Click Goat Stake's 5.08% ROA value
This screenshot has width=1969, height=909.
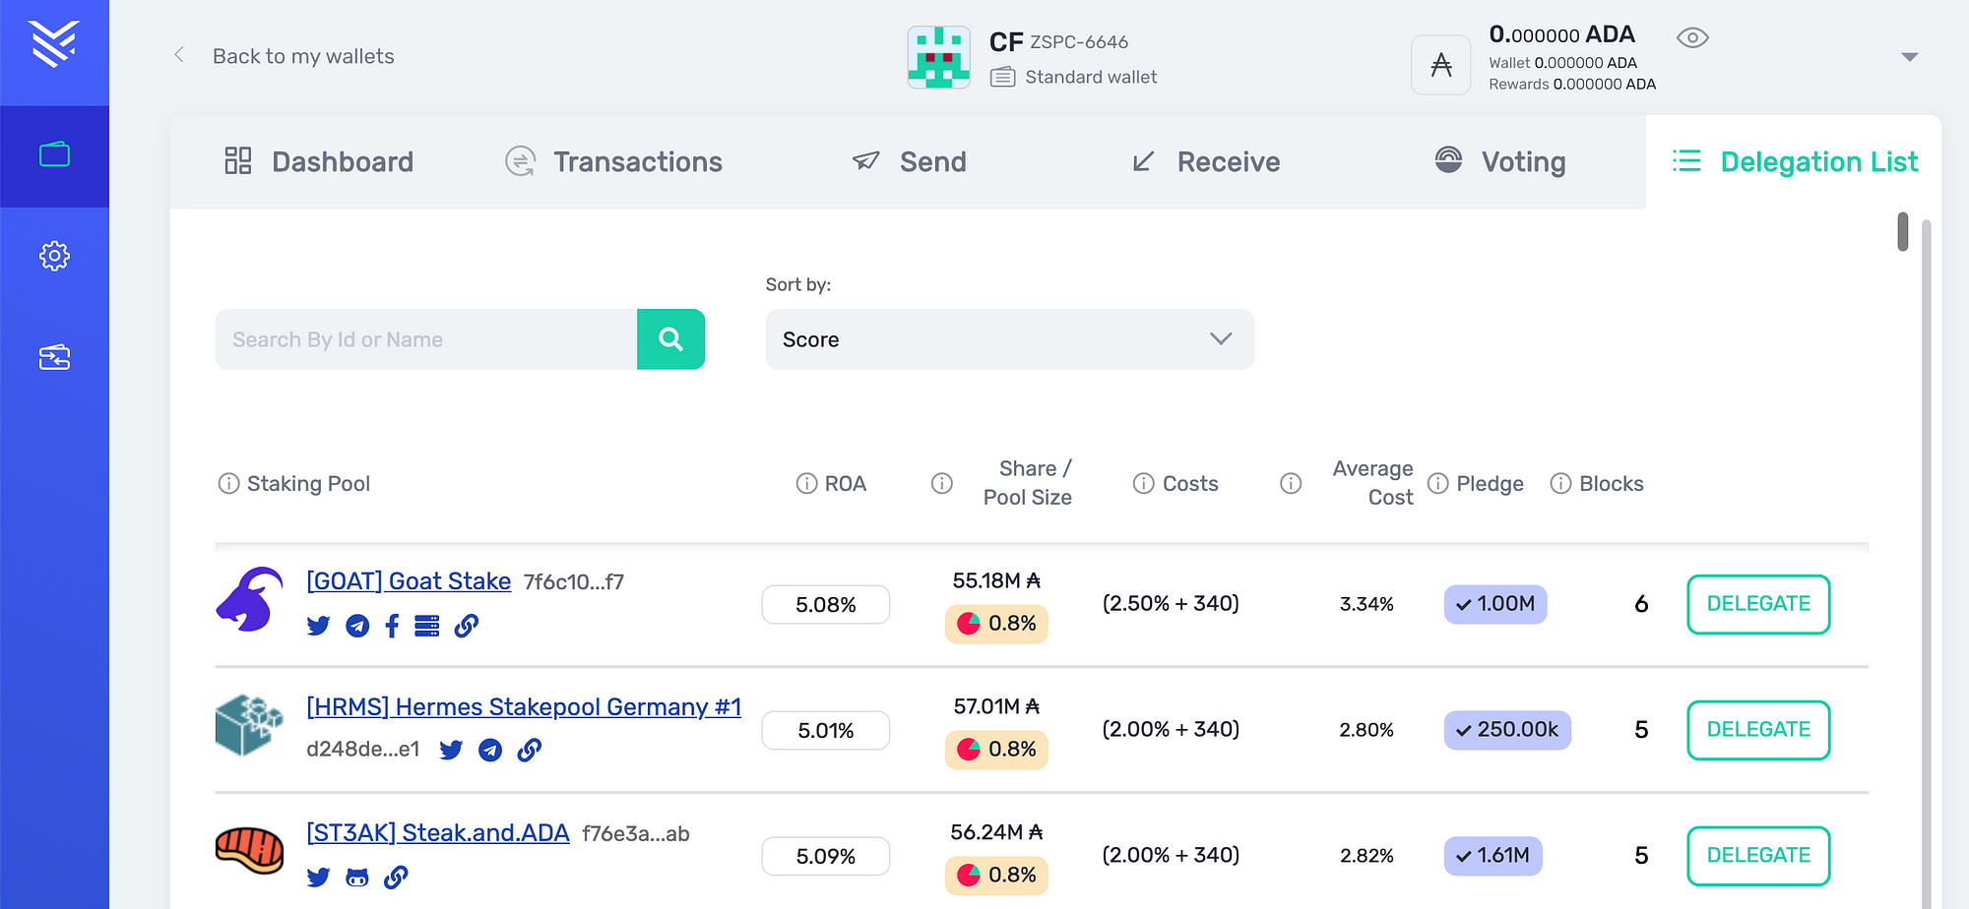[x=826, y=605]
